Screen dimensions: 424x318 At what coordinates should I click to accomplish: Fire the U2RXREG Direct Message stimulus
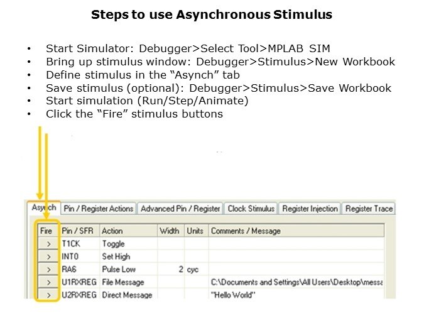(46, 294)
